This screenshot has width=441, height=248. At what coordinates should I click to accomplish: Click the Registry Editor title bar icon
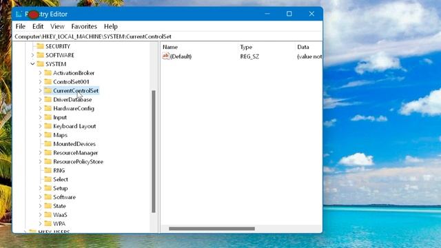19,14
